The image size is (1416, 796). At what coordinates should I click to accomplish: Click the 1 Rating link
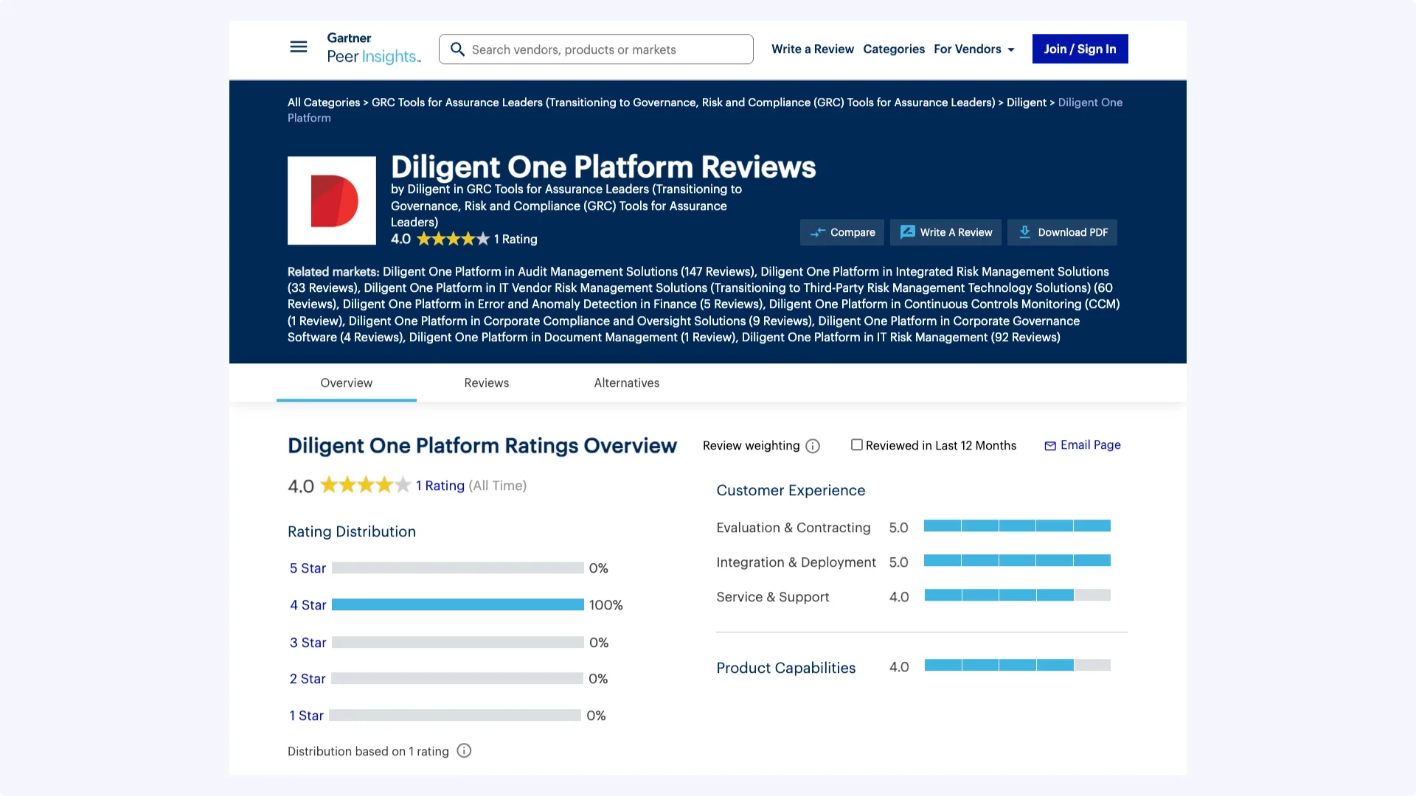(x=440, y=486)
